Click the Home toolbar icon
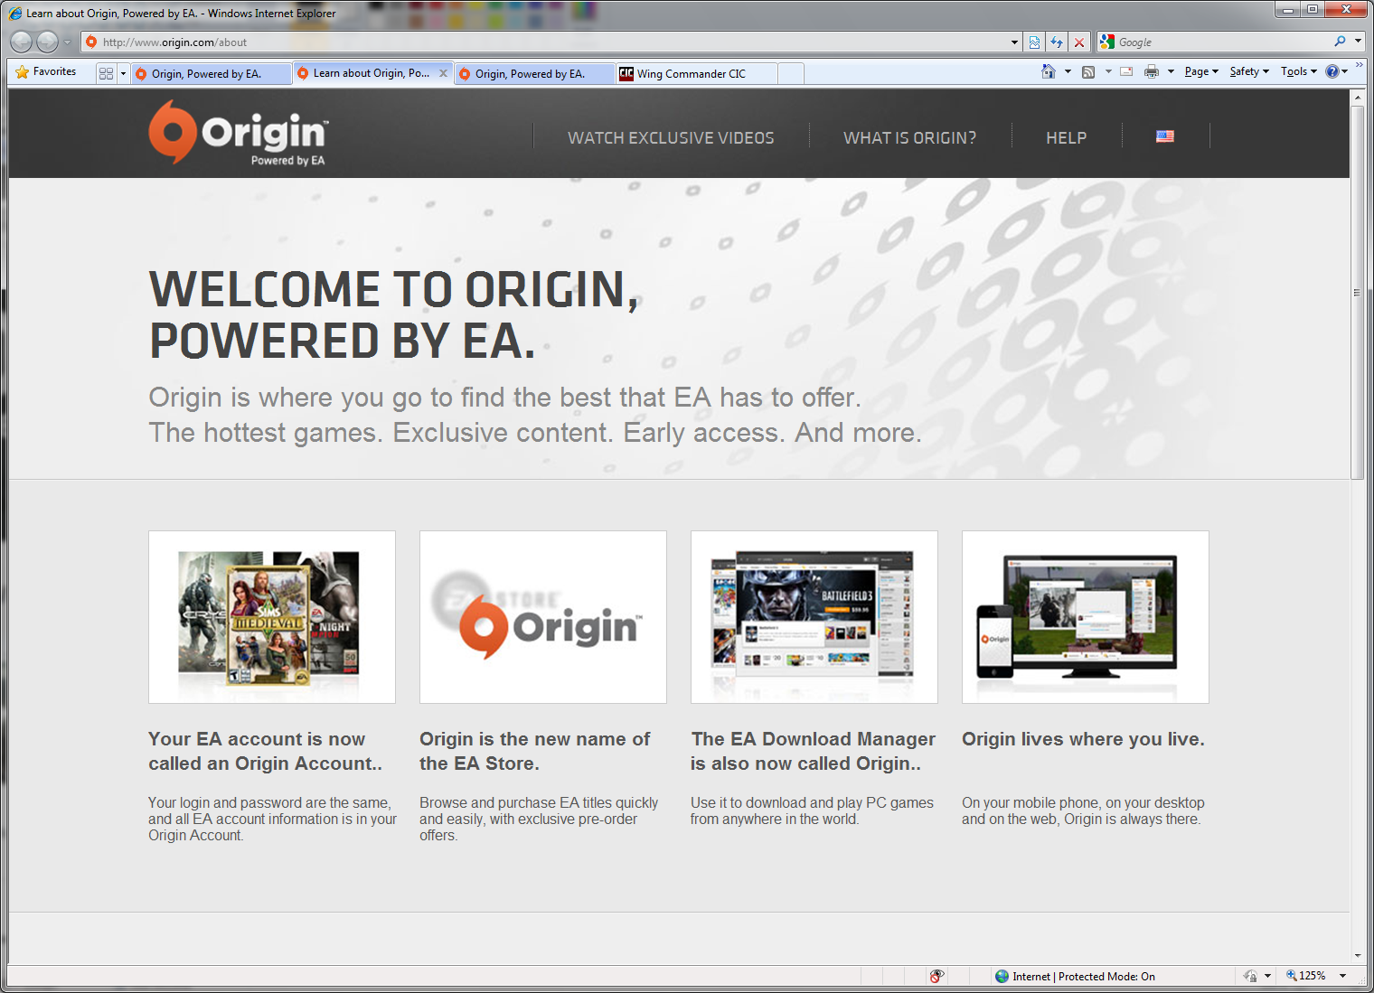1374x993 pixels. [x=1048, y=71]
